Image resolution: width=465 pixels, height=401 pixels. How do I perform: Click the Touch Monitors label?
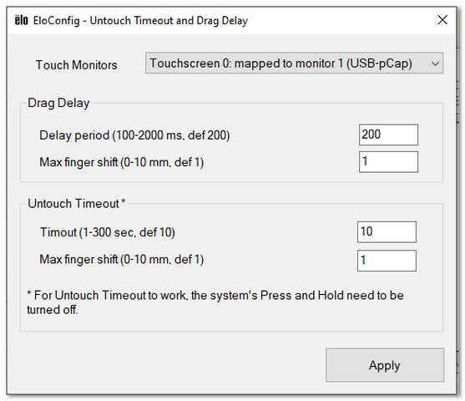pyautogui.click(x=77, y=65)
